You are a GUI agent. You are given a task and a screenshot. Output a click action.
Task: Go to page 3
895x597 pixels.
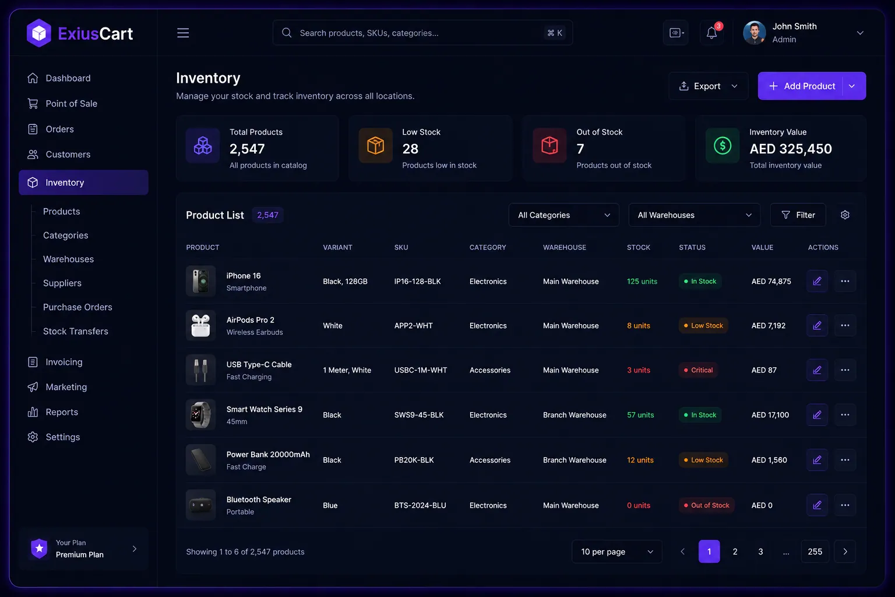tap(760, 552)
